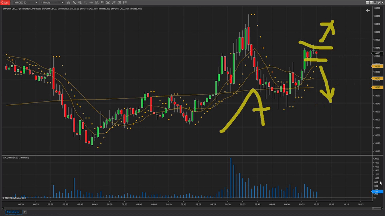Click the 2000 volume axis label
The height and width of the screenshot is (216, 385).
coord(377,159)
